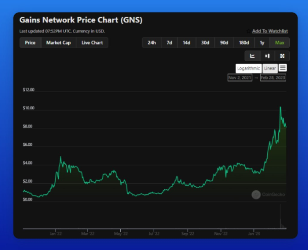
Task: Select the Price tab
Action: (x=30, y=43)
